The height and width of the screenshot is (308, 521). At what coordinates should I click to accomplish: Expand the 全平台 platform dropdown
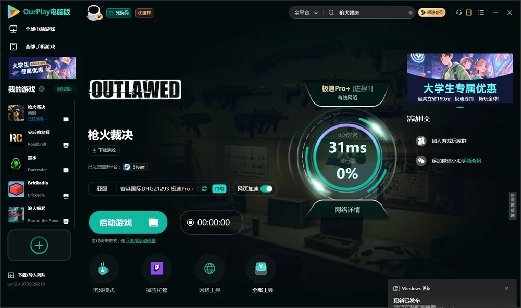click(x=306, y=12)
